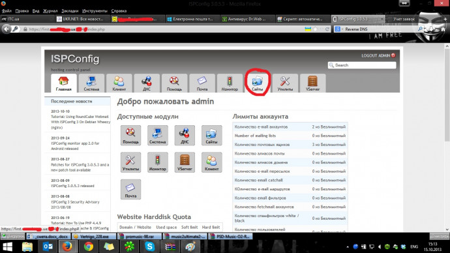
Task: Open the Vertrigo_228.exe download item
Action: (x=94, y=236)
